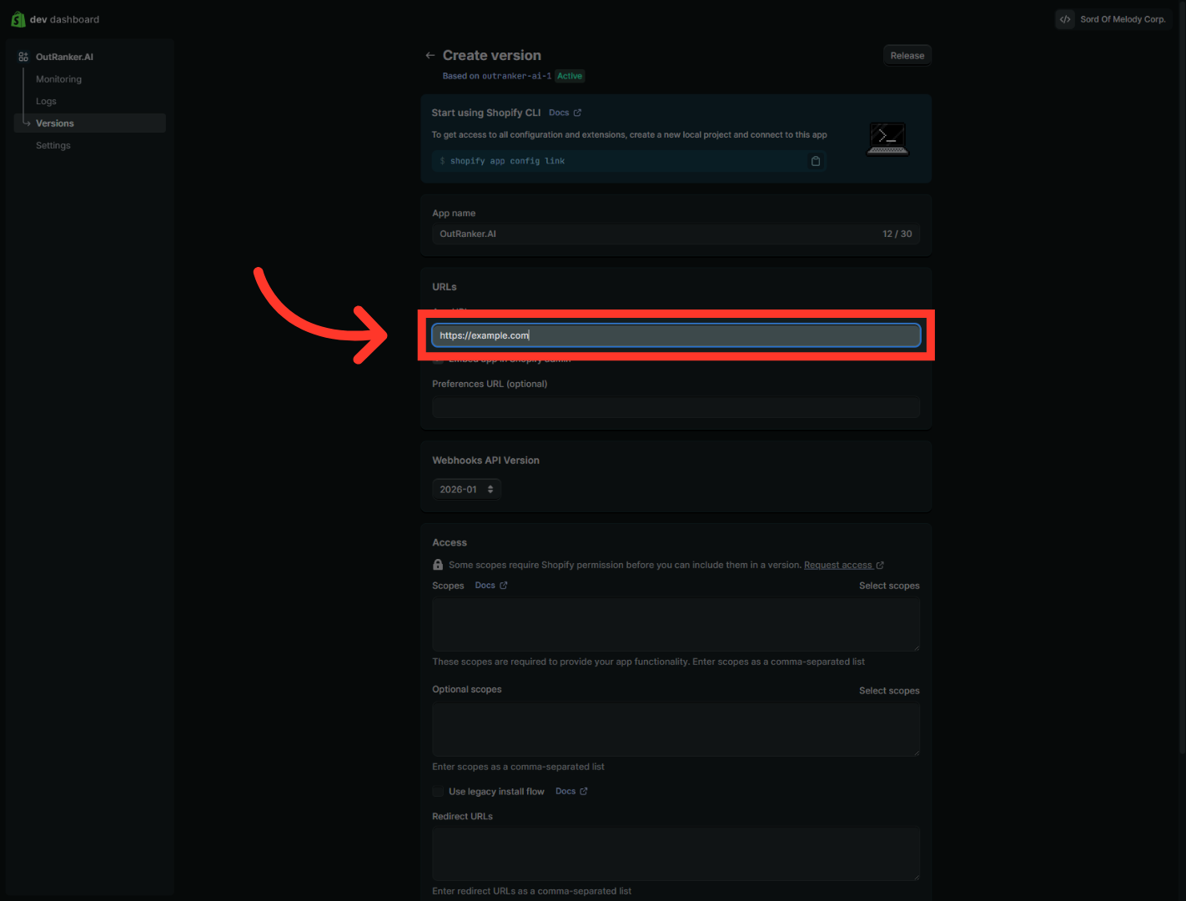Copy the shopify app config link command
The image size is (1186, 901).
(x=816, y=161)
